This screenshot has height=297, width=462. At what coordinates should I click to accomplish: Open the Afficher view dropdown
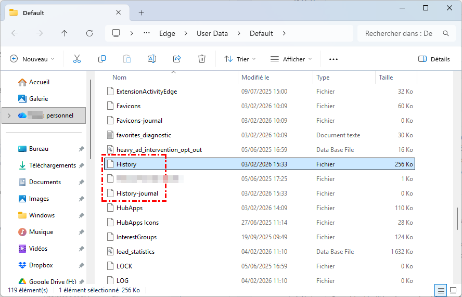click(x=291, y=59)
